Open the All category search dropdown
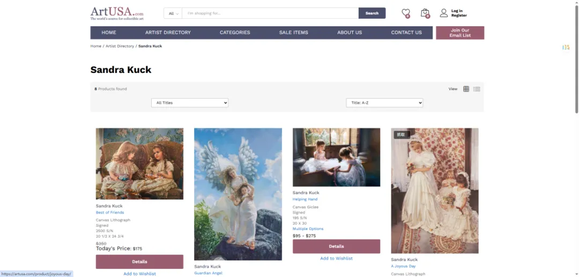This screenshot has height=277, width=579. (173, 13)
